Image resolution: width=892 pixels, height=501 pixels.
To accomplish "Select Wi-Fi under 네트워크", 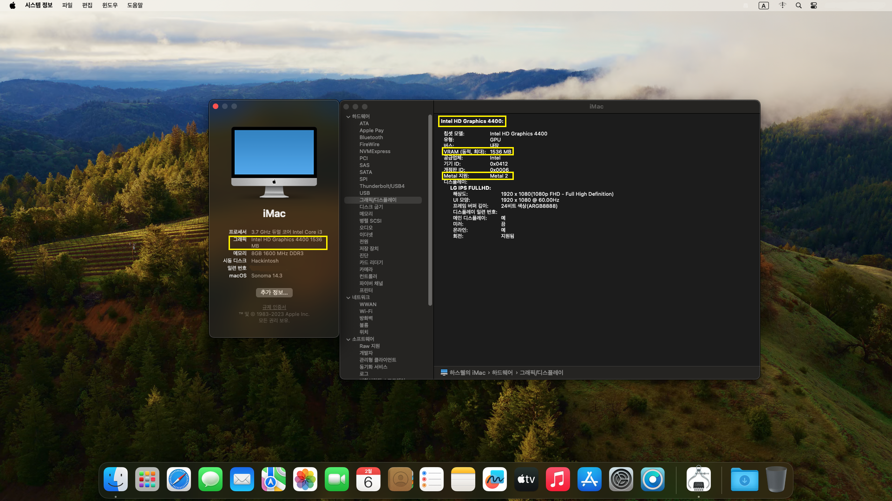I will coord(366,312).
